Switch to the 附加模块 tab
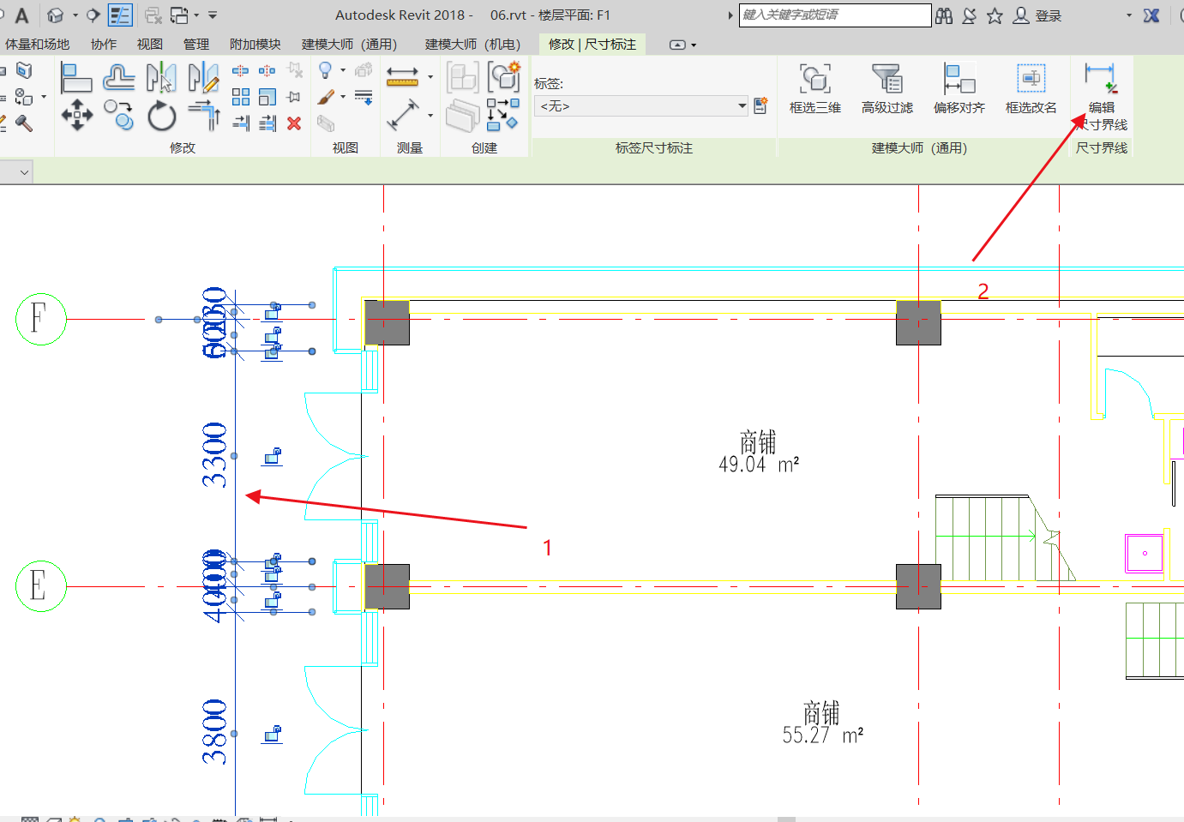Screen dimensions: 1184x822 [x=255, y=45]
